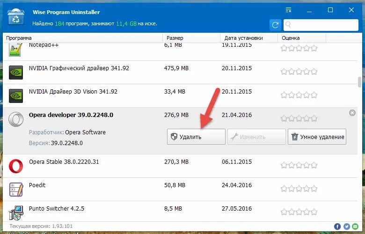
Task: Click the refresh program list icon
Action: (x=275, y=25)
